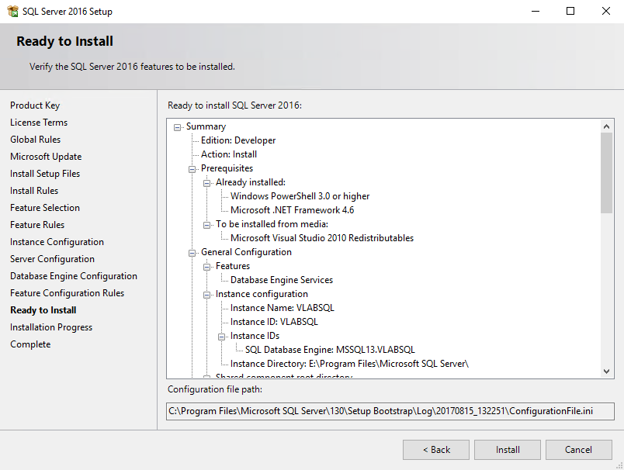This screenshot has width=624, height=470.
Task: Click the Configuration file path field
Action: point(390,411)
